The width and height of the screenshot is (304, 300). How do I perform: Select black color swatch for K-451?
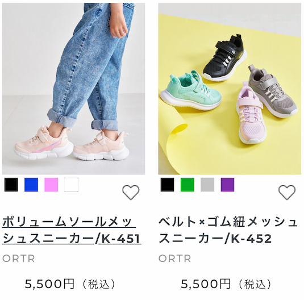click(x=11, y=185)
